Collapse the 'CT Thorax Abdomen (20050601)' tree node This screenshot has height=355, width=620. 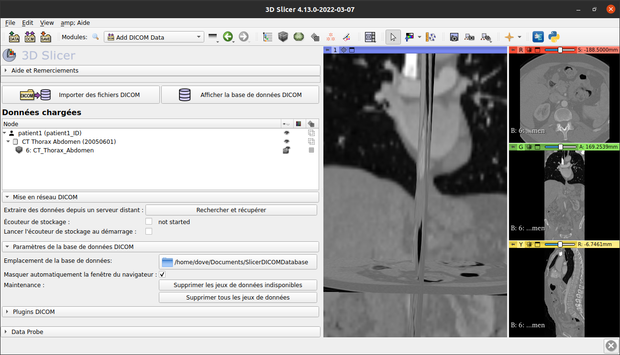pos(8,141)
